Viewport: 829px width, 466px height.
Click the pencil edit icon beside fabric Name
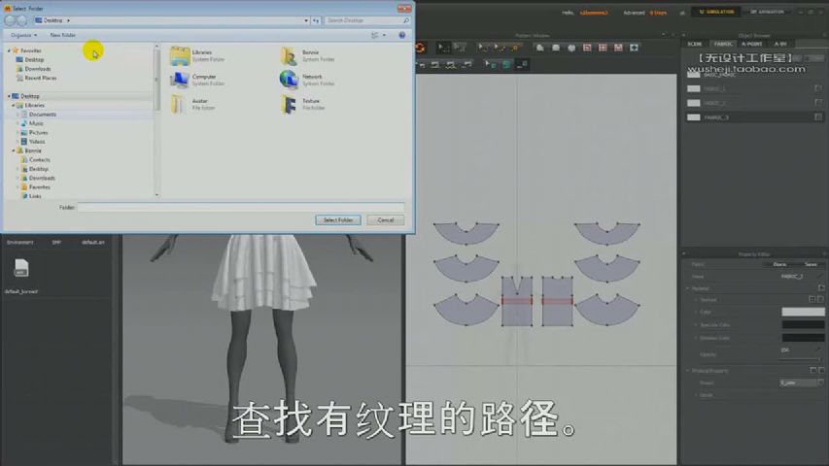click(x=820, y=276)
